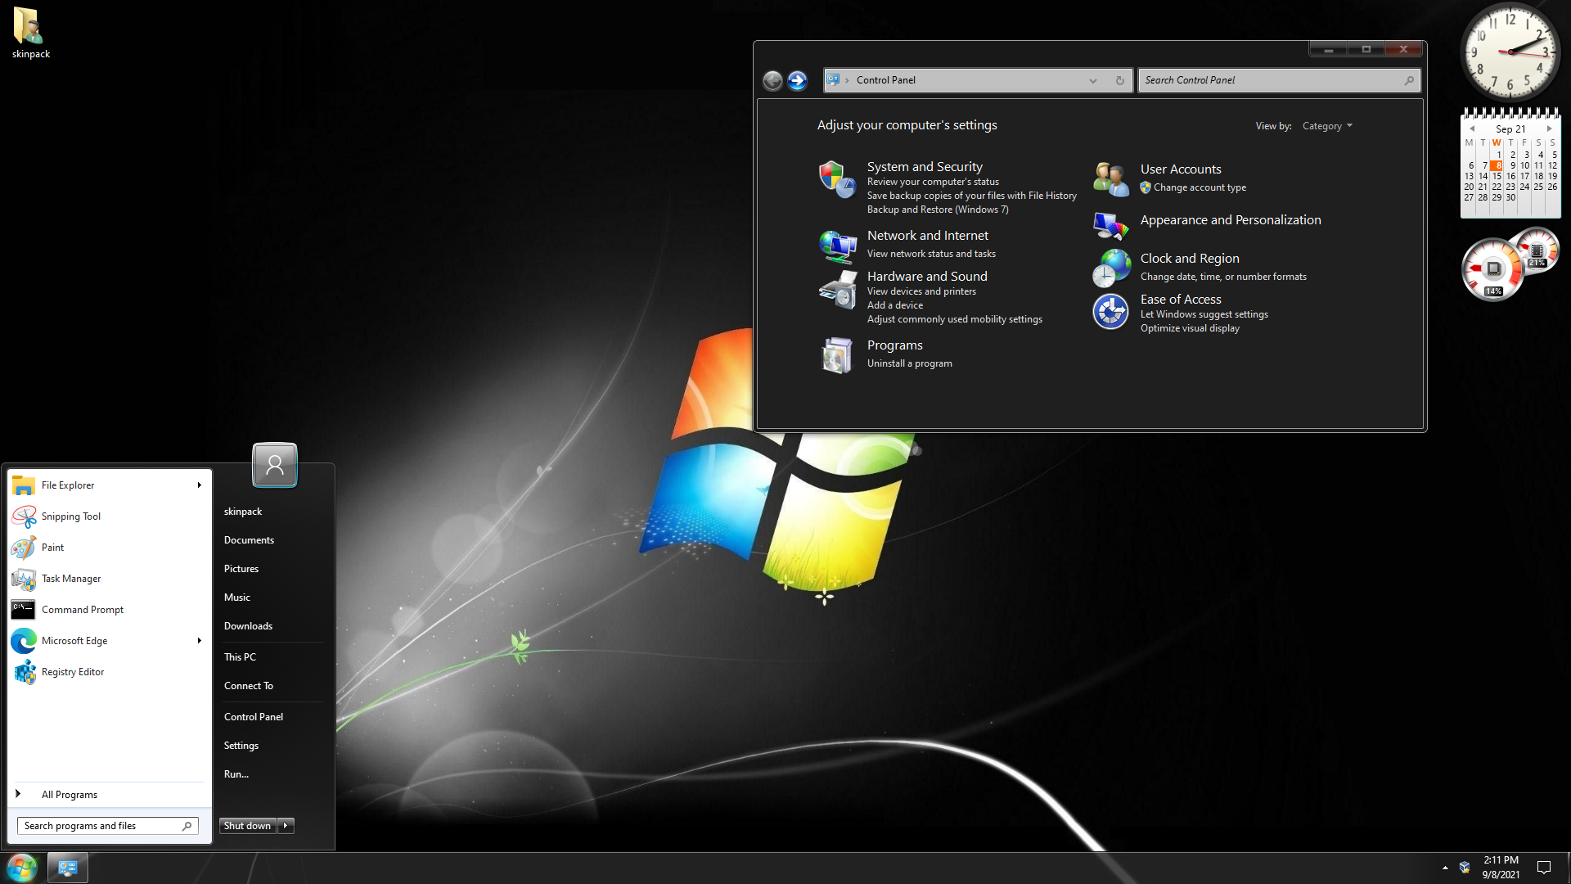Go to next month in calendar gadget
Screen dimensions: 1571x884
1549,129
